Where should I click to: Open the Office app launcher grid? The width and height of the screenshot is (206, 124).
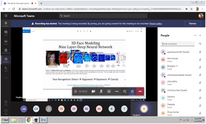click(6, 16)
